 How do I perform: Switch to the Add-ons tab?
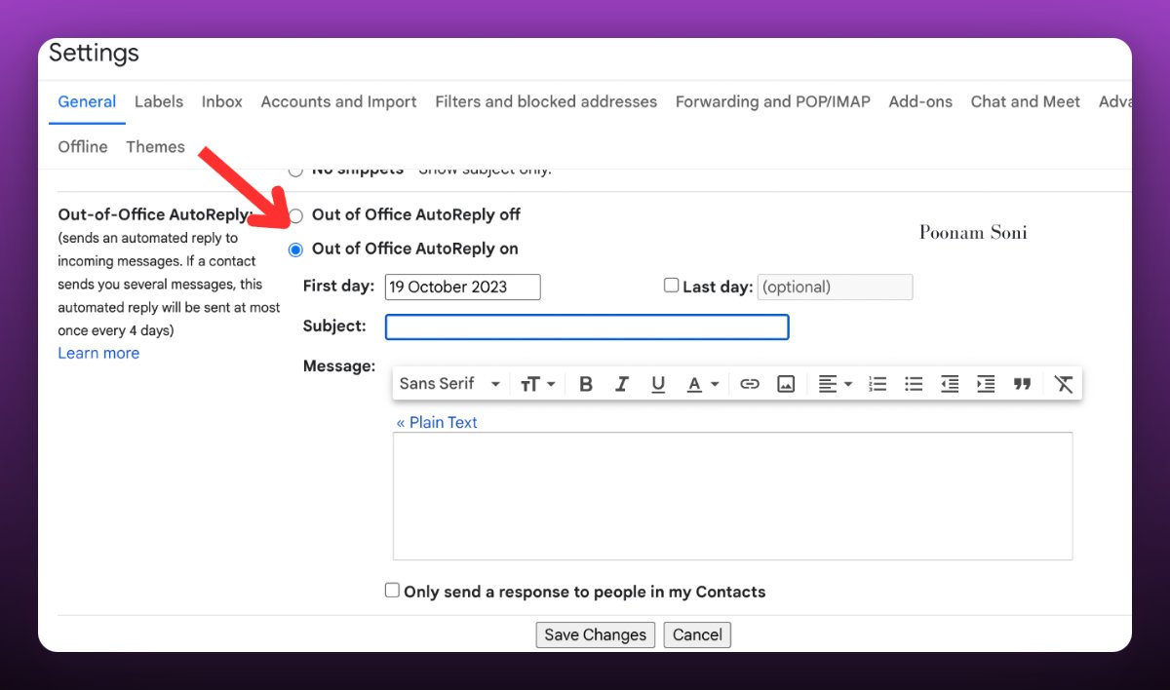920,101
